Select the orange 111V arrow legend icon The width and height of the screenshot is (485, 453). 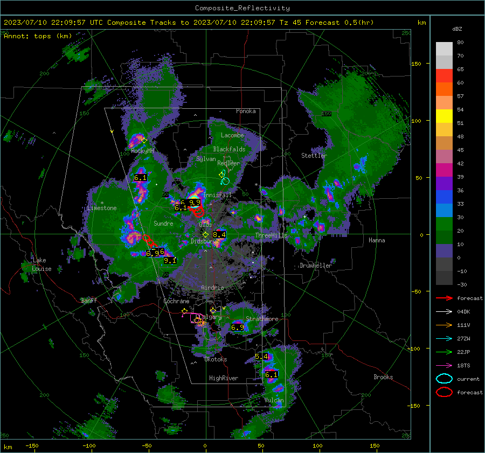pyautogui.click(x=444, y=325)
